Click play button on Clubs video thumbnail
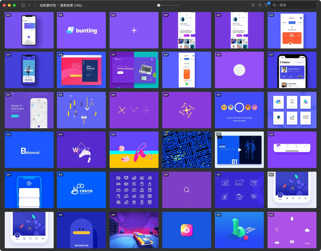The image size is (321, 251). pyautogui.click(x=239, y=150)
